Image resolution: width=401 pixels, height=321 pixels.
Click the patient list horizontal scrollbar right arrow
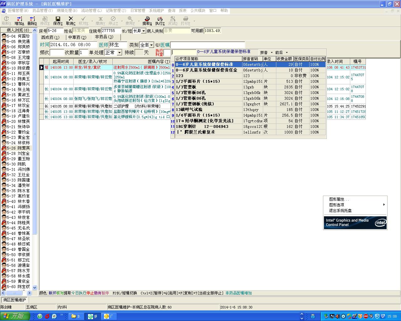[x=30, y=293]
